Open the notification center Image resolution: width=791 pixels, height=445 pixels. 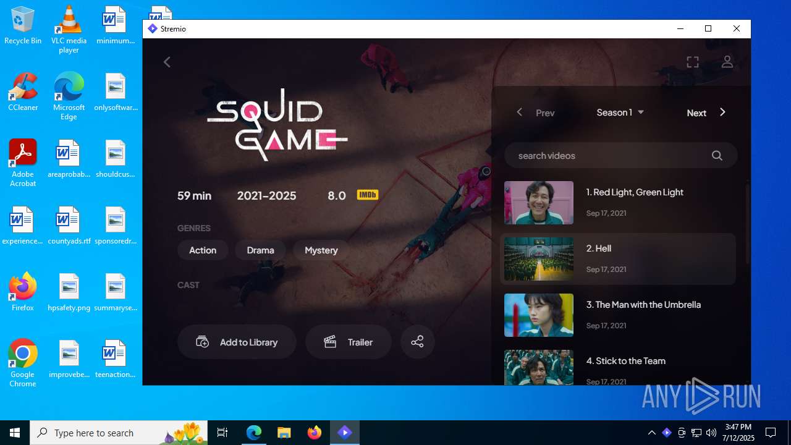click(x=771, y=433)
